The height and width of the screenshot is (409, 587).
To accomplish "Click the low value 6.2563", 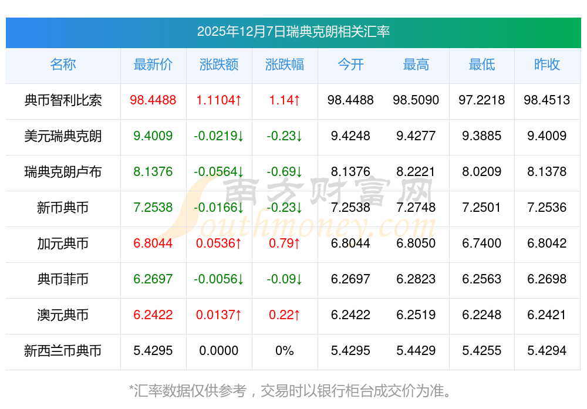I will pos(482,279).
